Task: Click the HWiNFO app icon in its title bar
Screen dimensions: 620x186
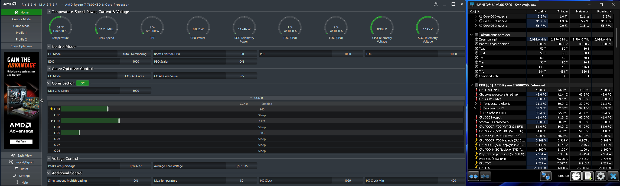Action: (x=472, y=5)
